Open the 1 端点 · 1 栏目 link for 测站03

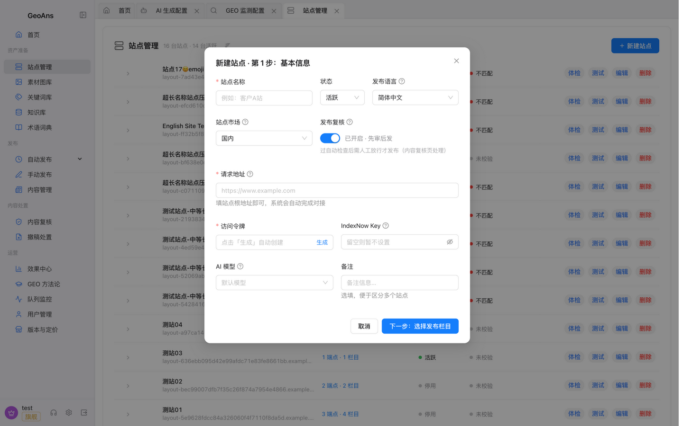[341, 357]
